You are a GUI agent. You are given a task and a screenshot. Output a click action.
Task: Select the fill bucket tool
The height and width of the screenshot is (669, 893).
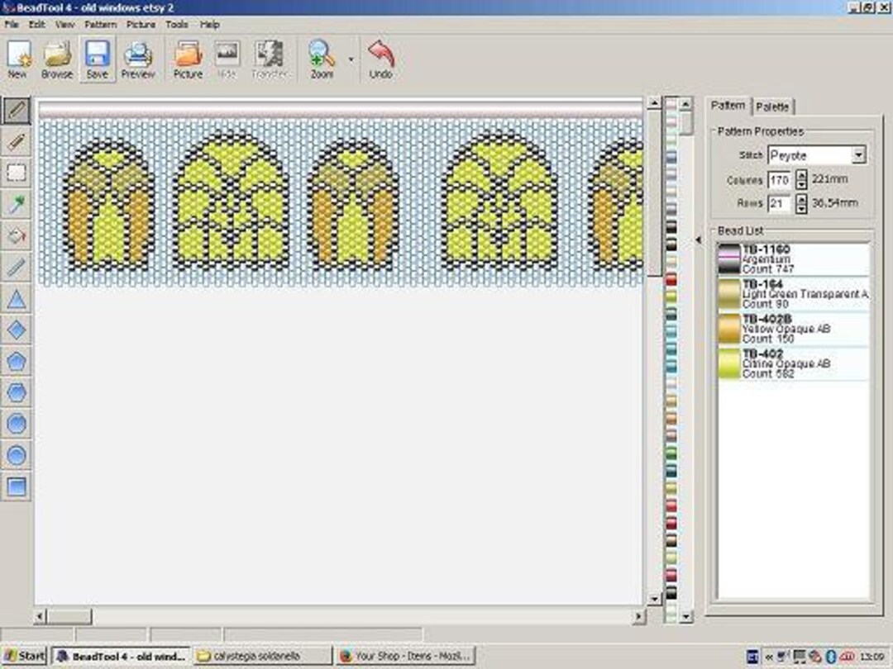[17, 235]
